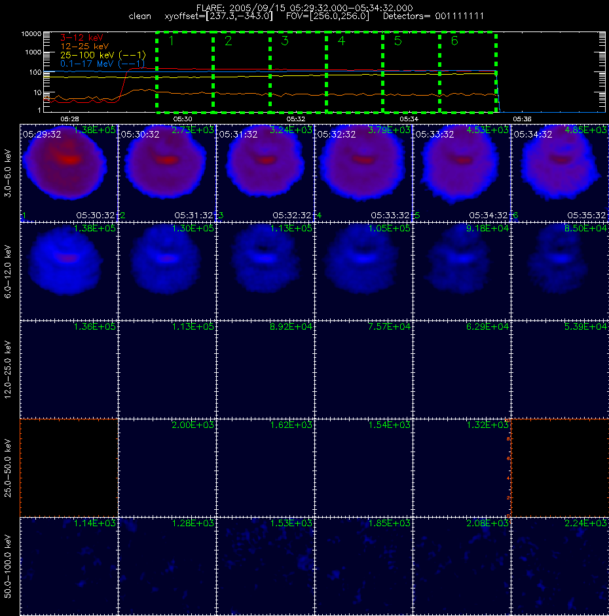Click the 3.0-6.0 keV image starting 05:31:32
This screenshot has height=616, width=609.
265,173
